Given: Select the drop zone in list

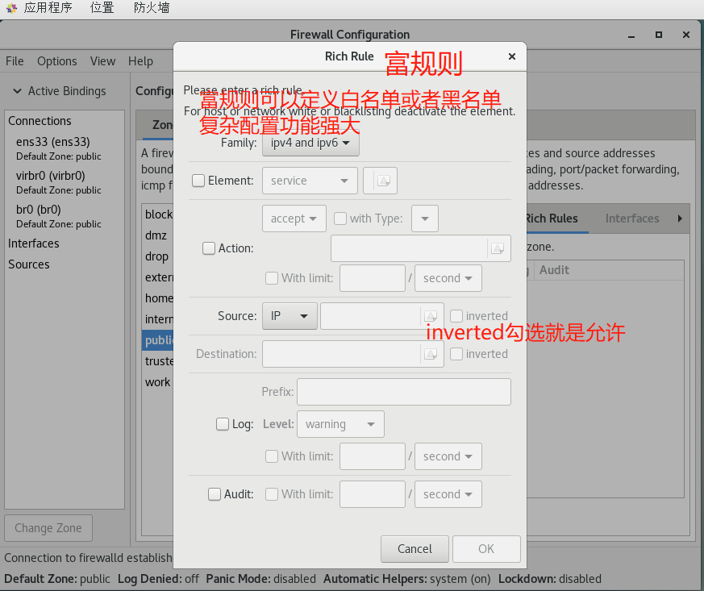Looking at the screenshot, I should 159,256.
